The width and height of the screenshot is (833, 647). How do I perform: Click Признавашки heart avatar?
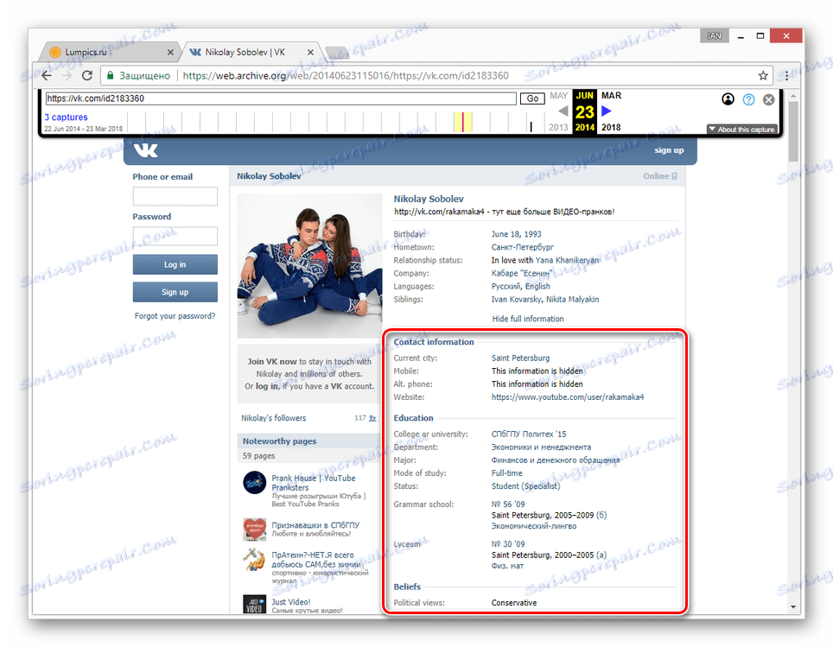click(254, 529)
